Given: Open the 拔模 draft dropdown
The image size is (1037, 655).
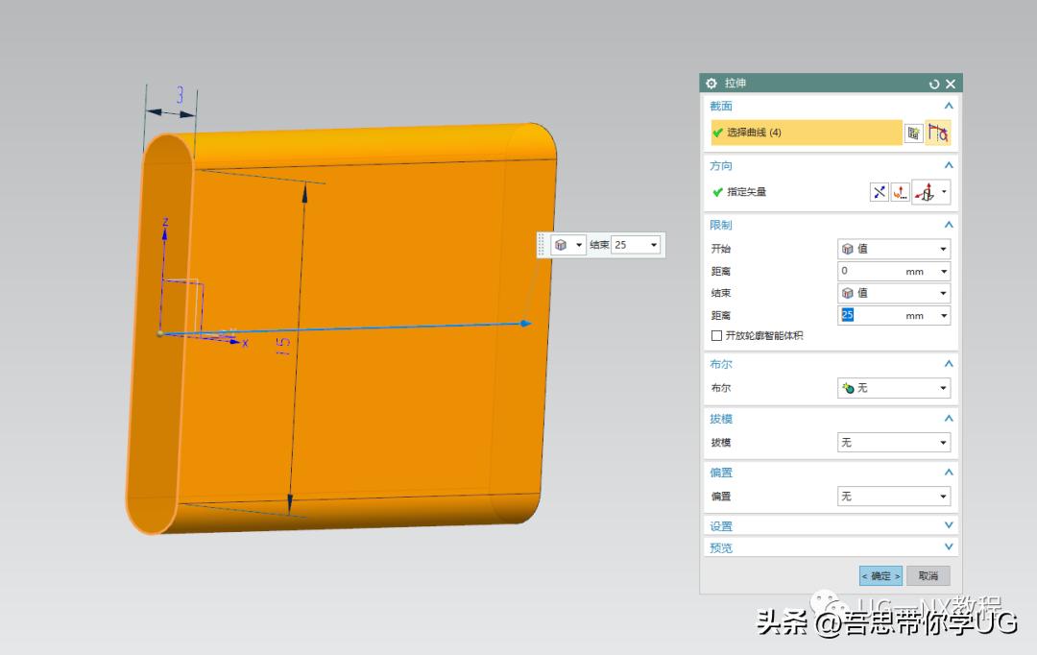Looking at the screenshot, I should click(893, 443).
